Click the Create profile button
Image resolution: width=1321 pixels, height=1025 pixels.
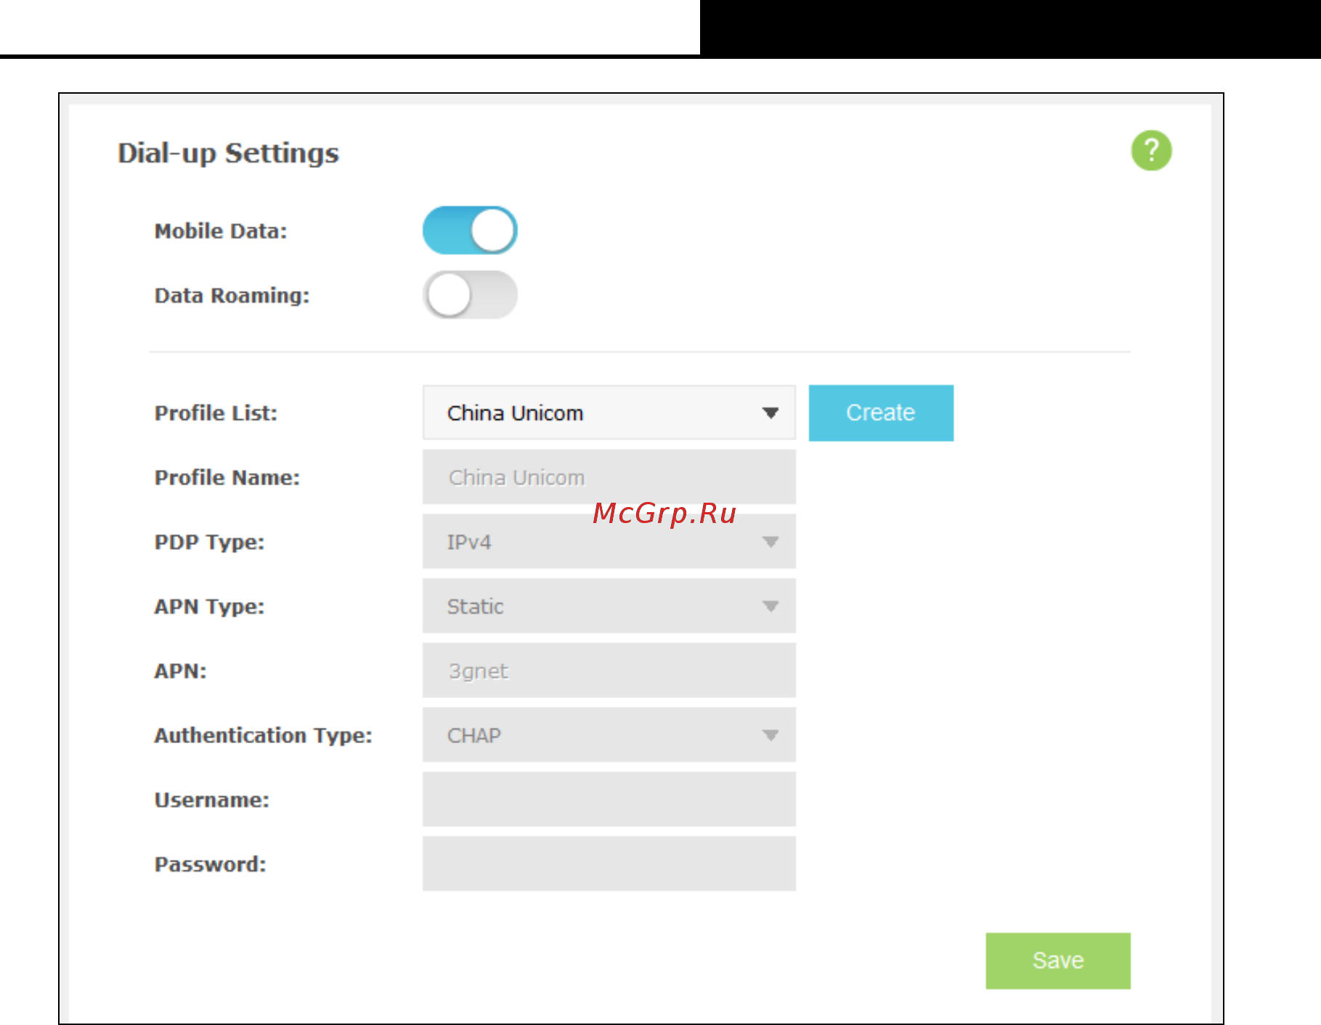coord(881,413)
